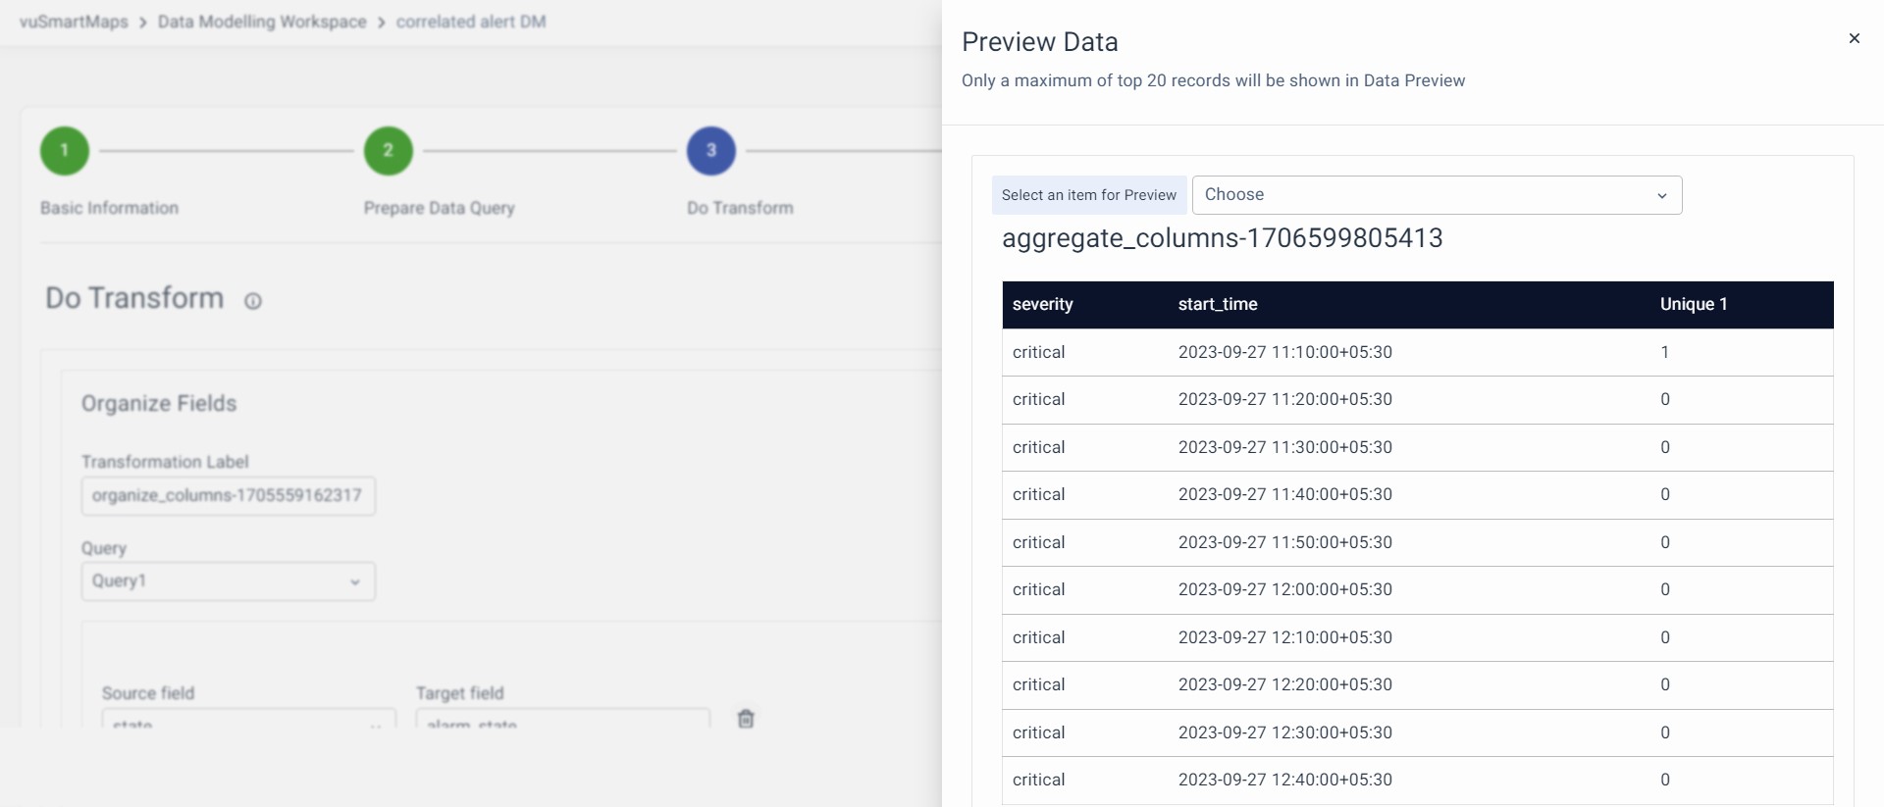Go to step 1 Basic Information circle
This screenshot has width=1884, height=807.
click(x=65, y=151)
